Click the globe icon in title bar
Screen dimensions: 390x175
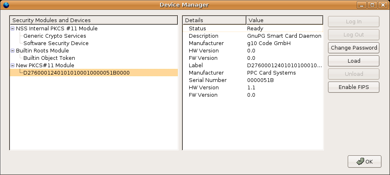coord(6,5)
